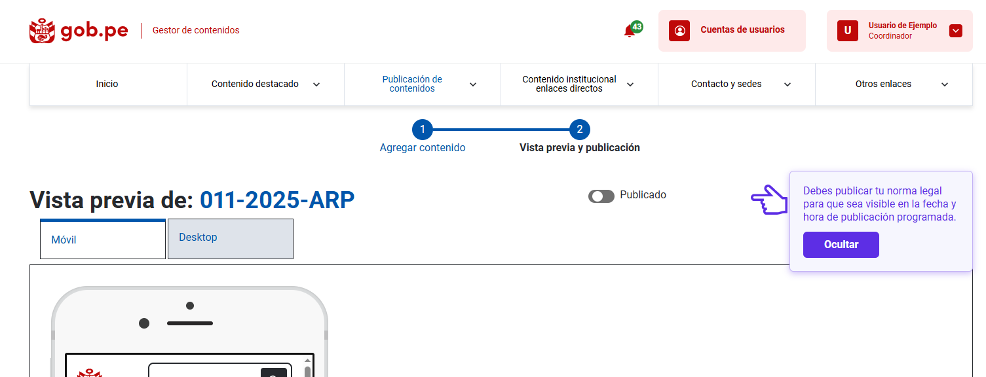Expand the user profile dropdown arrow
Viewport: 986px width, 377px height.
coord(955,31)
